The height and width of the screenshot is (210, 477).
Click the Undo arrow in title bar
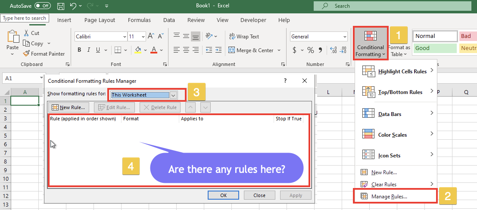74,6
